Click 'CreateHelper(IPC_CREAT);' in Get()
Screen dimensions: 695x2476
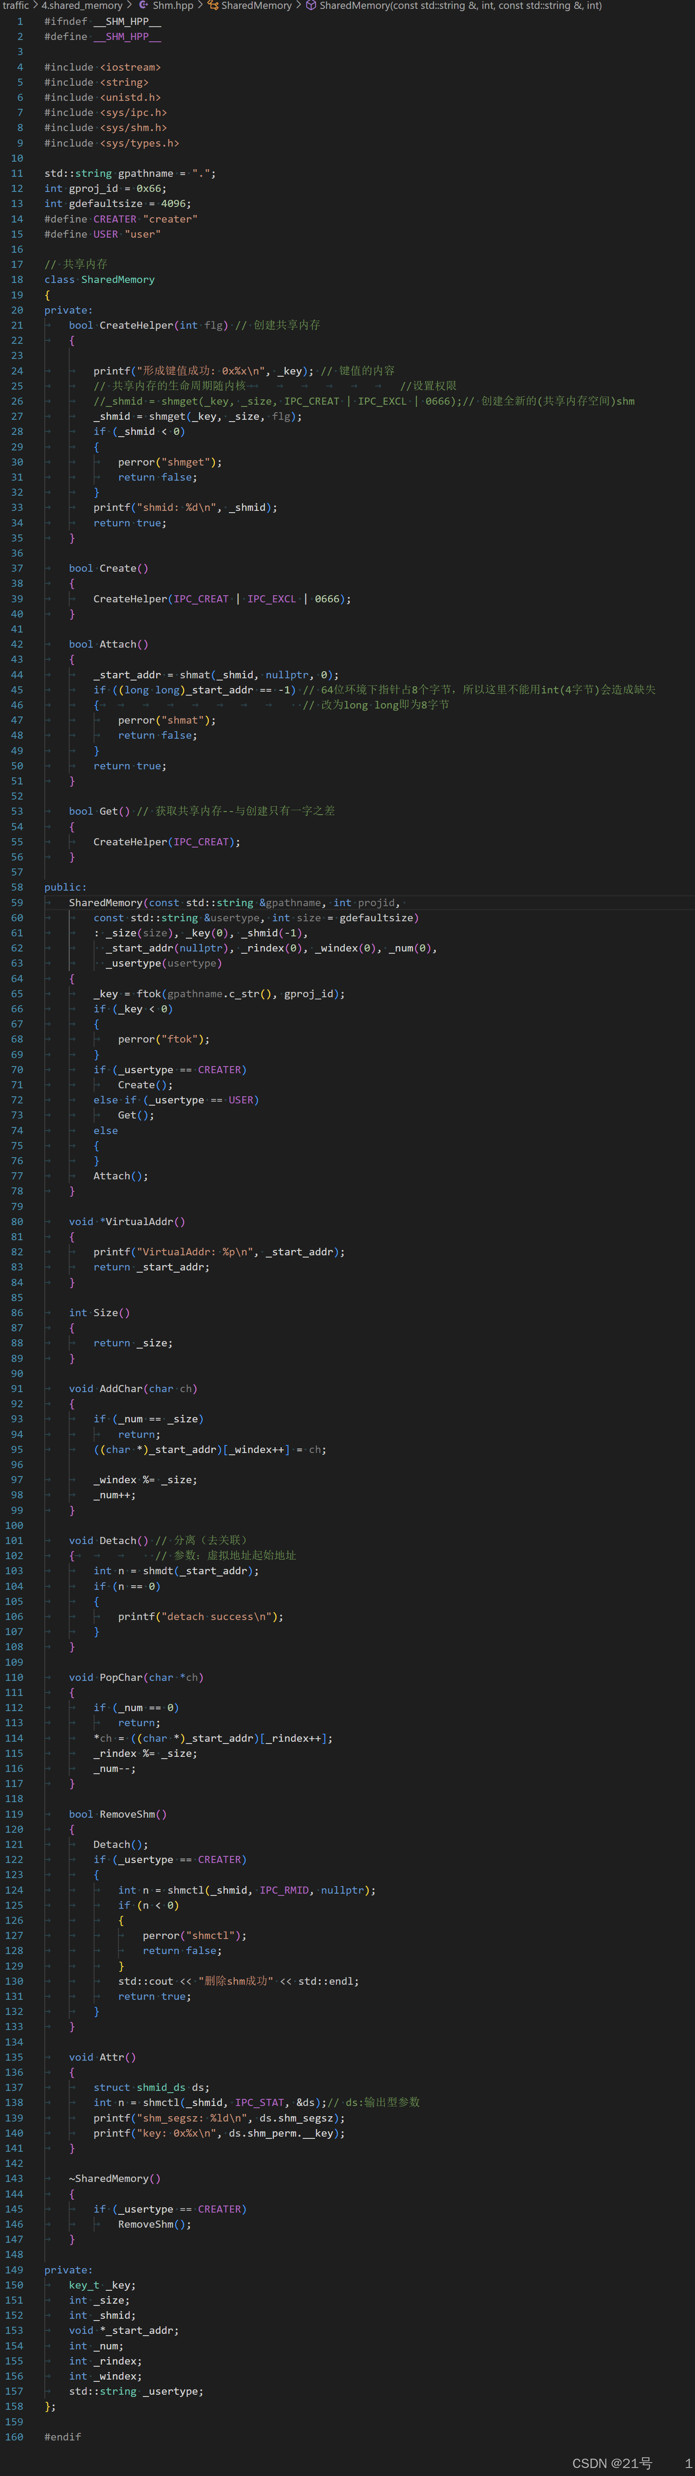(x=167, y=842)
